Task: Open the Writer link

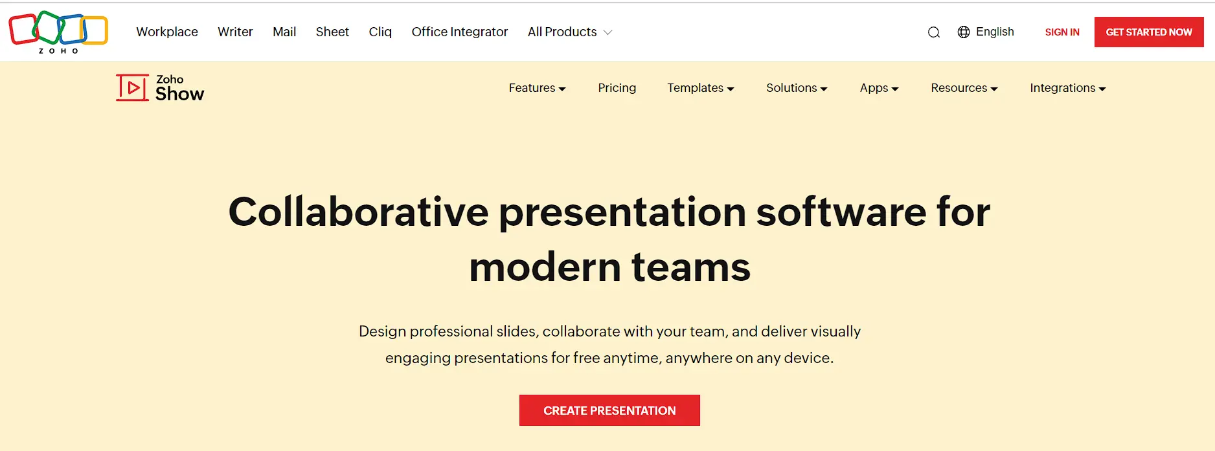Action: (235, 32)
